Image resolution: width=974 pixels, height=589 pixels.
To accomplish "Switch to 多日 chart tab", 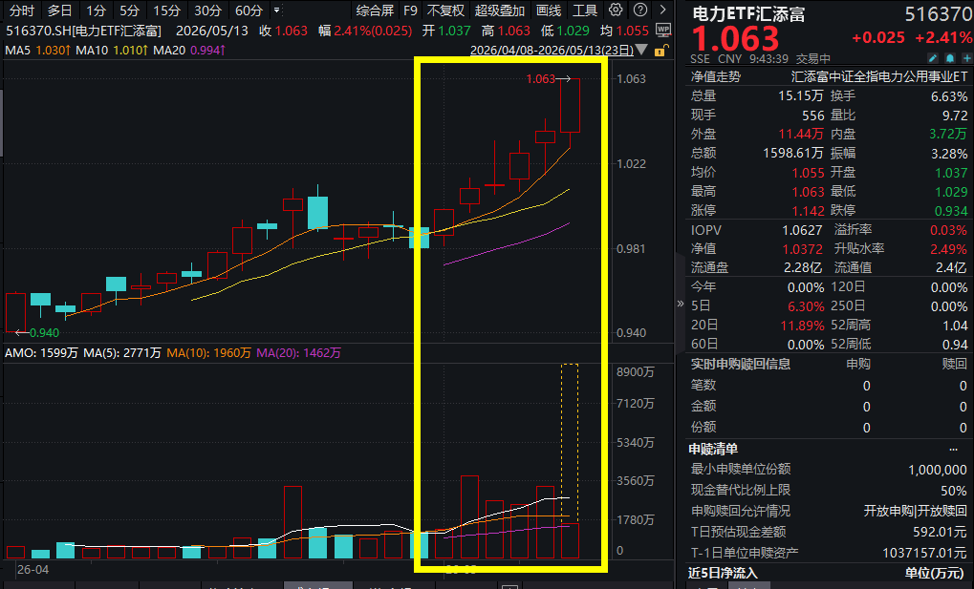I will [x=59, y=11].
